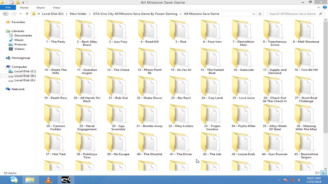Switch to the Home ribbon tab
Image resolution: width=328 pixels, height=184 pixels.
24,7
